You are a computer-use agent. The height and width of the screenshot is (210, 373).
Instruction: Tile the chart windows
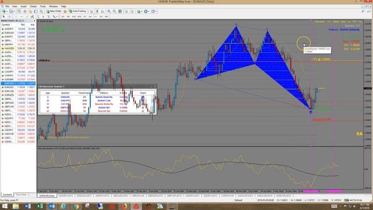tap(120, 11)
